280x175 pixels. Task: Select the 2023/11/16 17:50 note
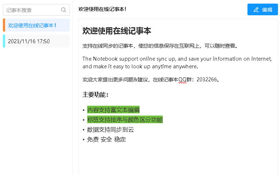coord(29,42)
